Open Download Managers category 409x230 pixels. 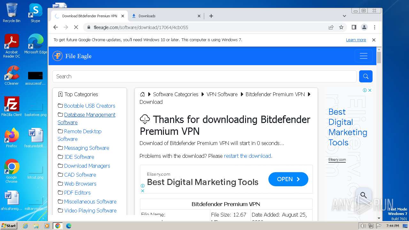87,166
